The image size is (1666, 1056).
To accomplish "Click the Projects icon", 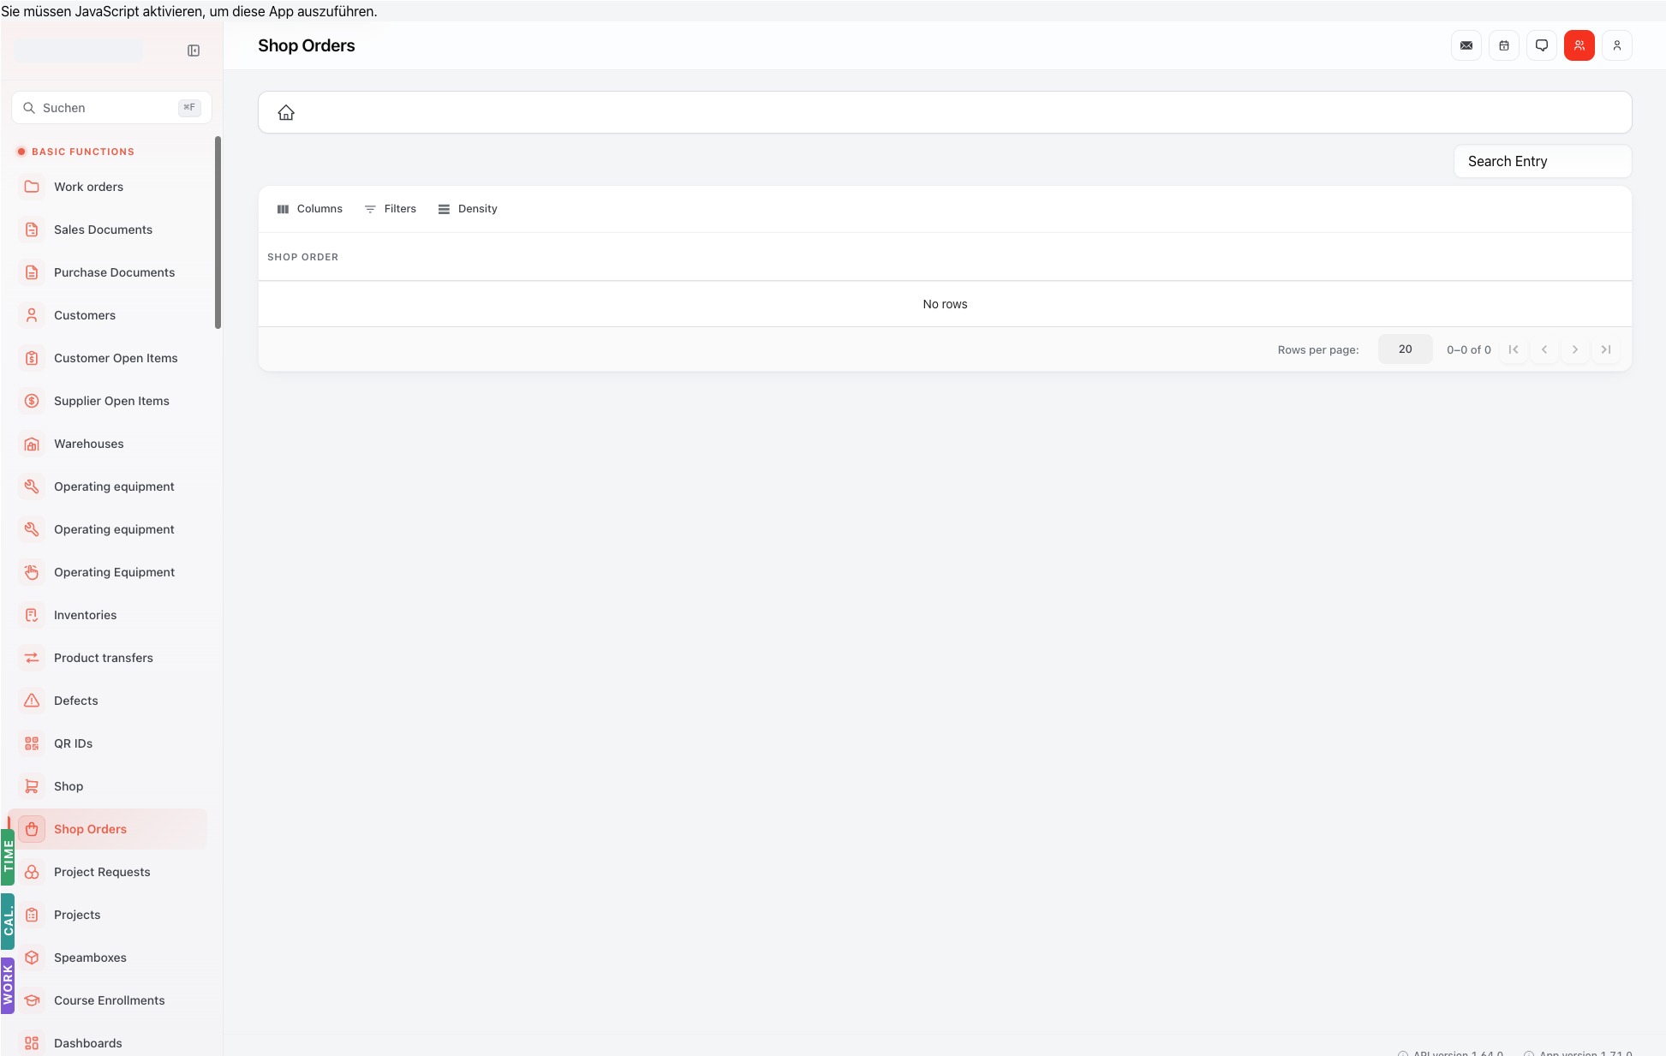I will [32, 915].
